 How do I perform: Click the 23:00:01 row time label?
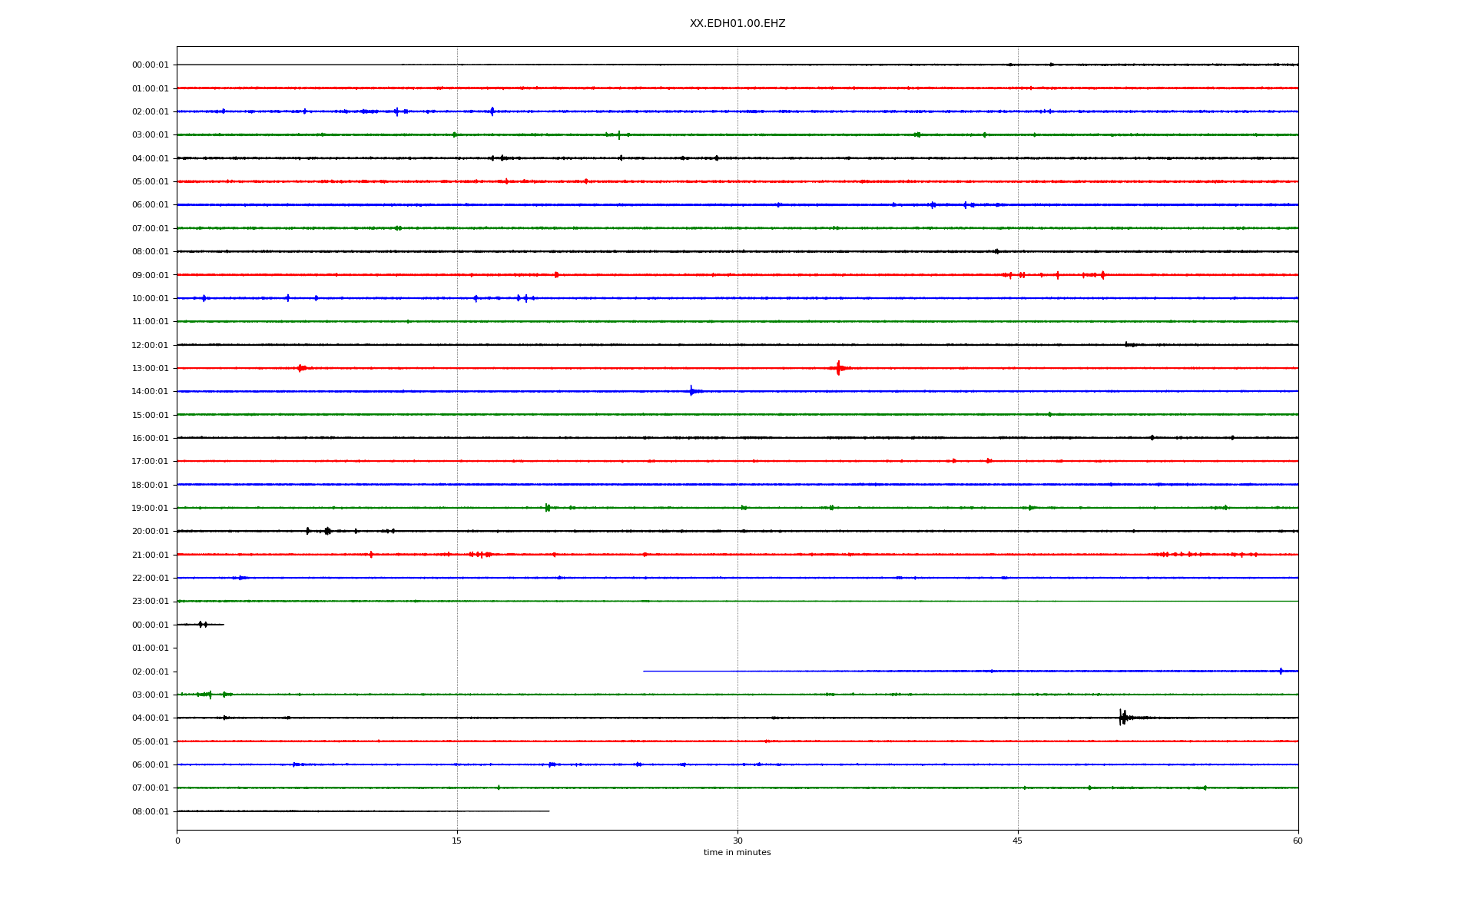click(x=150, y=602)
